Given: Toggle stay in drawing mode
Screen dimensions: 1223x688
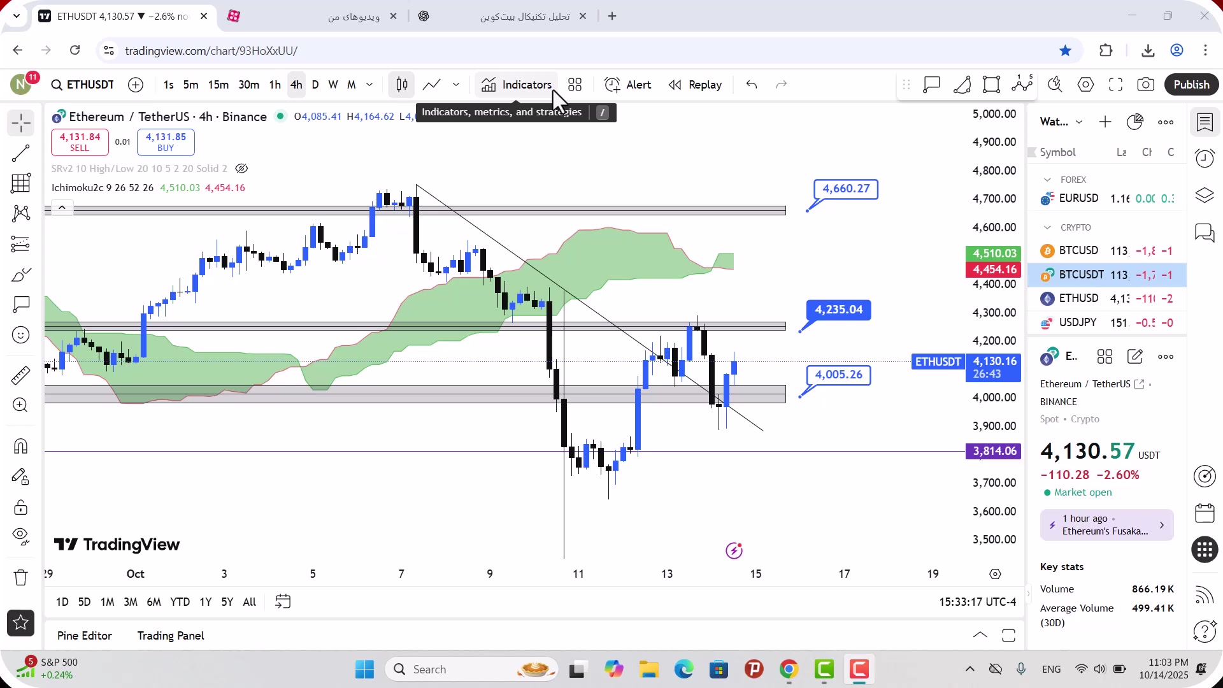Looking at the screenshot, I should (20, 477).
